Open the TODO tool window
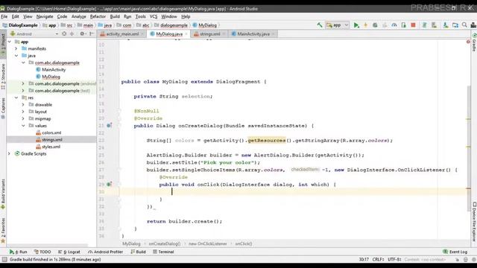The width and height of the screenshot is (477, 268). [x=42, y=252]
